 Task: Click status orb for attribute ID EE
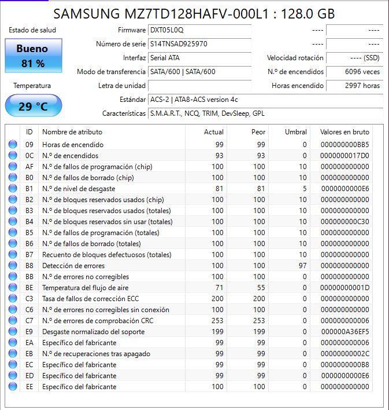click(13, 386)
